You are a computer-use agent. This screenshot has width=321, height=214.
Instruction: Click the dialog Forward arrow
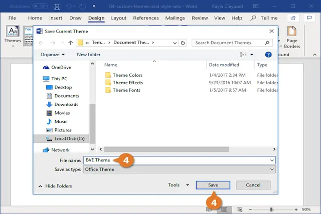[53, 43]
